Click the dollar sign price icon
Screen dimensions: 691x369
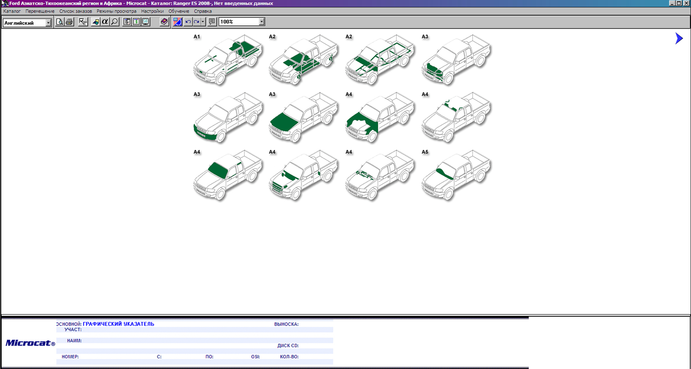point(136,22)
